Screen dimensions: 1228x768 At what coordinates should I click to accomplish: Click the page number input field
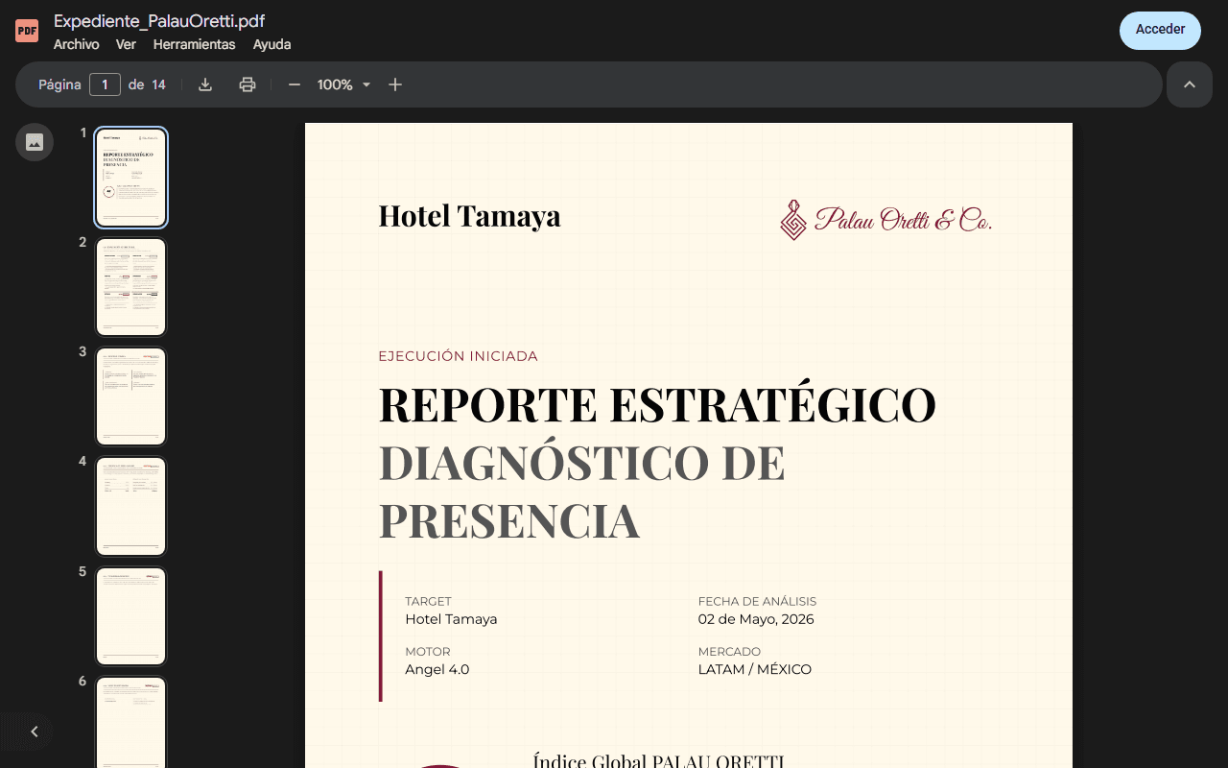click(x=105, y=84)
